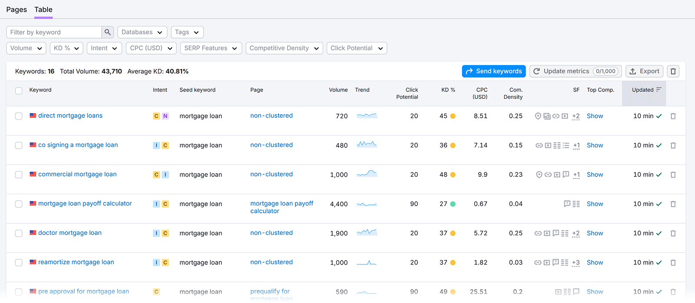The width and height of the screenshot is (695, 303).
Task: Click the Updated column sort icon
Action: 659,90
